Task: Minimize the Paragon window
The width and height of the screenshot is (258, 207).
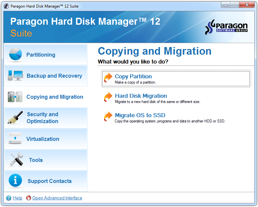Action: coord(226,5)
